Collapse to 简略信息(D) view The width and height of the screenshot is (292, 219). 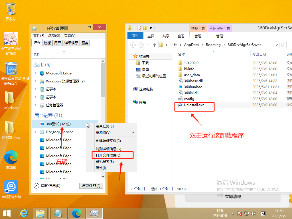[47, 186]
